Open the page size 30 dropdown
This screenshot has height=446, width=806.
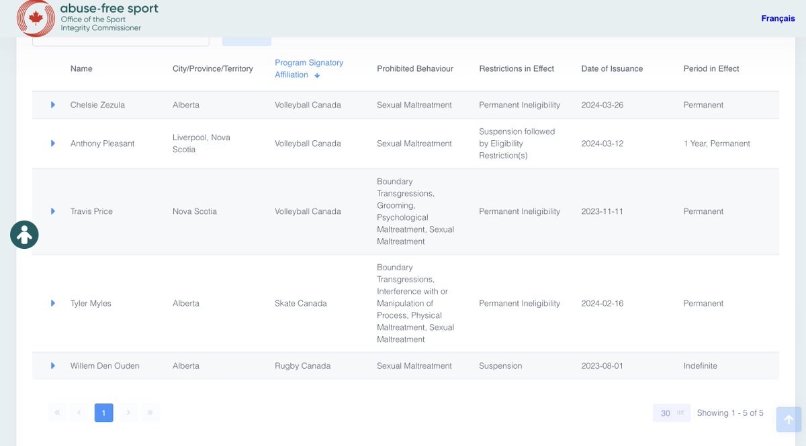pos(671,412)
